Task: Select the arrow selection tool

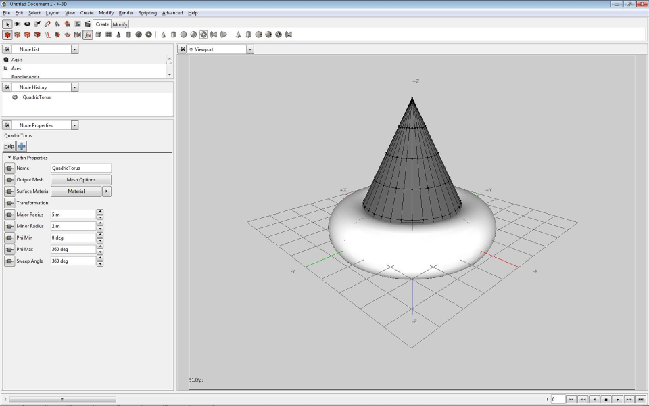Action: point(7,24)
